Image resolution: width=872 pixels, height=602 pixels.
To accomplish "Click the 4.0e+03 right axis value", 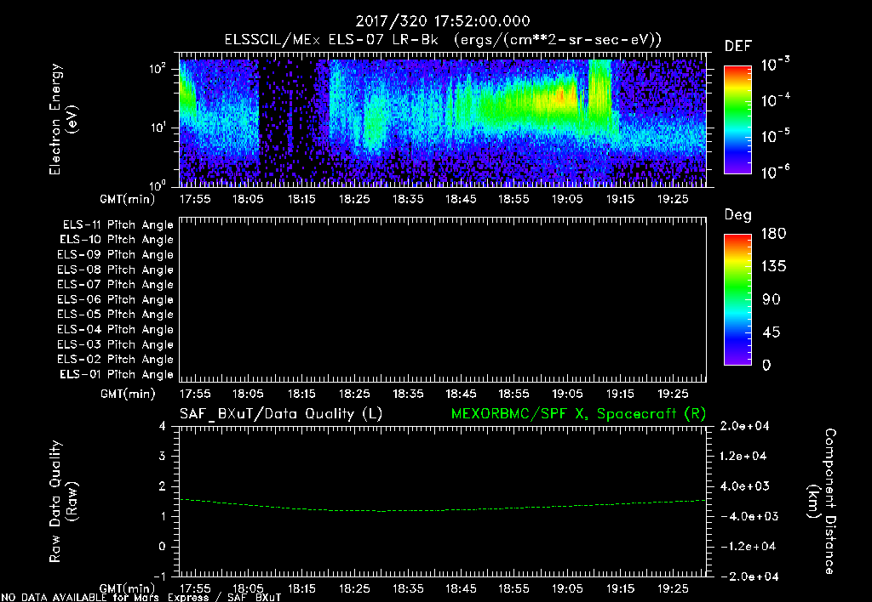I will coord(744,486).
